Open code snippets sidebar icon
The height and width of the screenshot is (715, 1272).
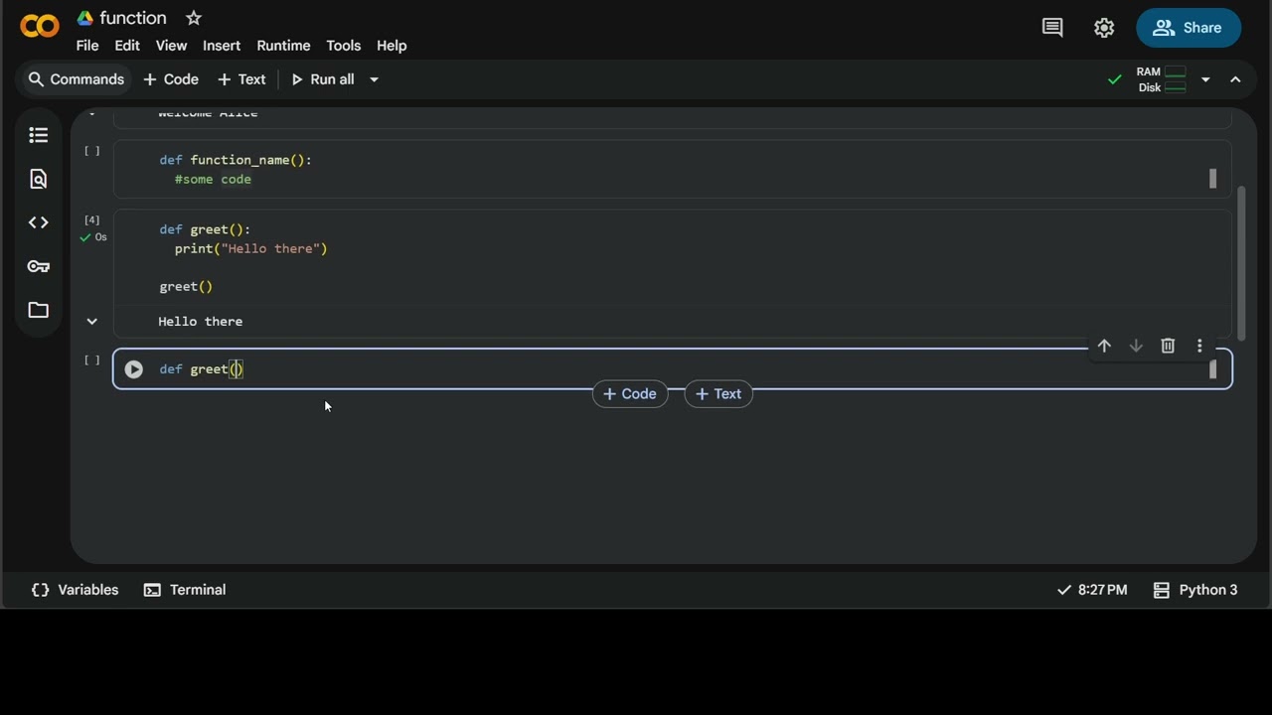pos(39,222)
